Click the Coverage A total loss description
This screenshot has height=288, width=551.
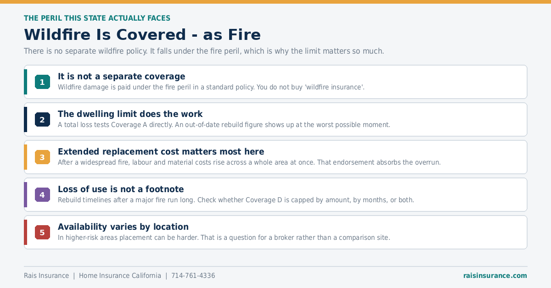pos(224,125)
